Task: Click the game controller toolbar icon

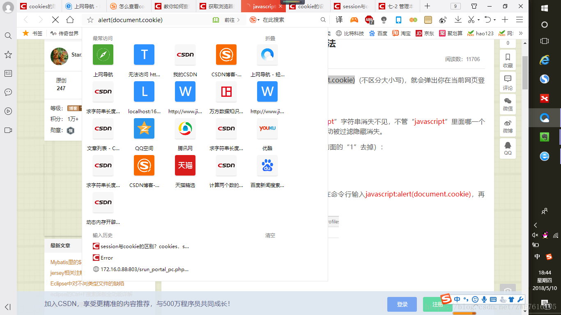Action: pos(354,20)
